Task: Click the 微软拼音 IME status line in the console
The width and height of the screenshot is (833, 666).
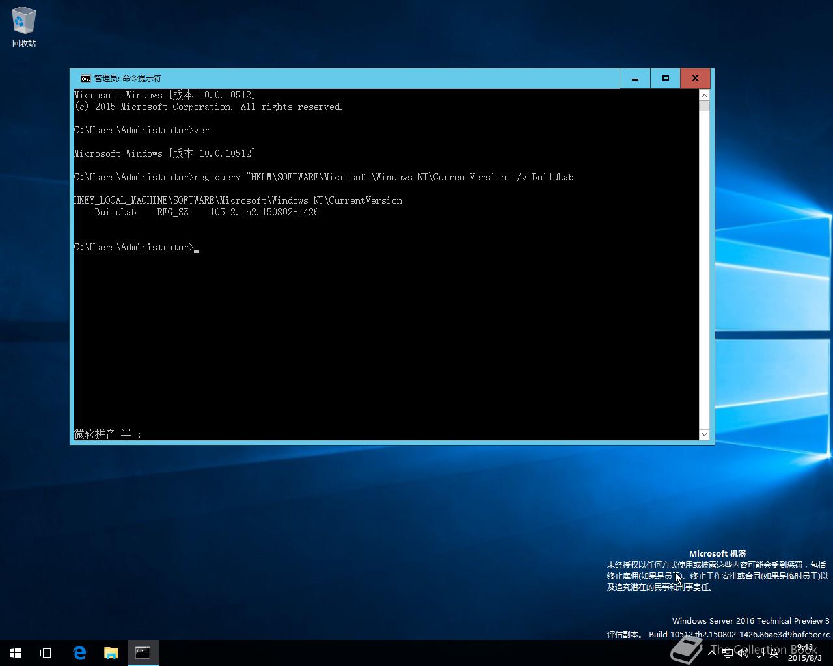Action: [107, 434]
